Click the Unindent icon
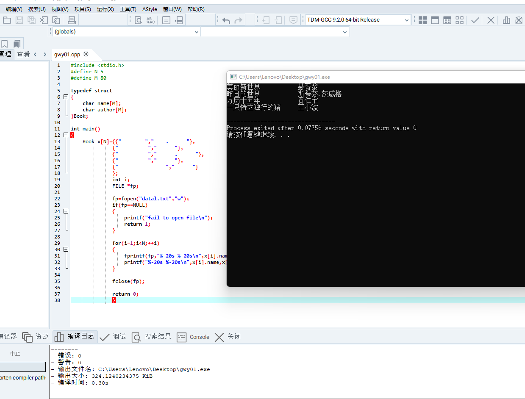 pos(278,20)
